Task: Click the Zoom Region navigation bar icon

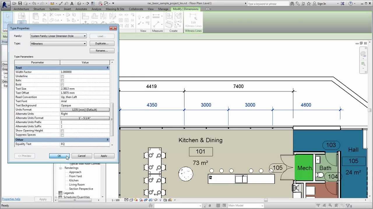Action: pyautogui.click(x=363, y=64)
